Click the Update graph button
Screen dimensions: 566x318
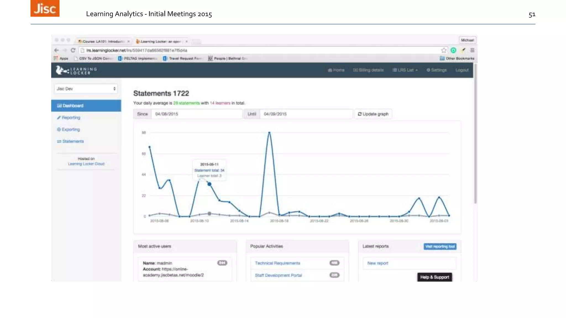pyautogui.click(x=373, y=114)
